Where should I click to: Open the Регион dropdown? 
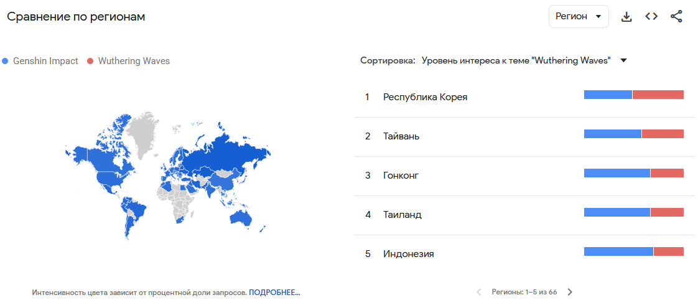coord(578,17)
